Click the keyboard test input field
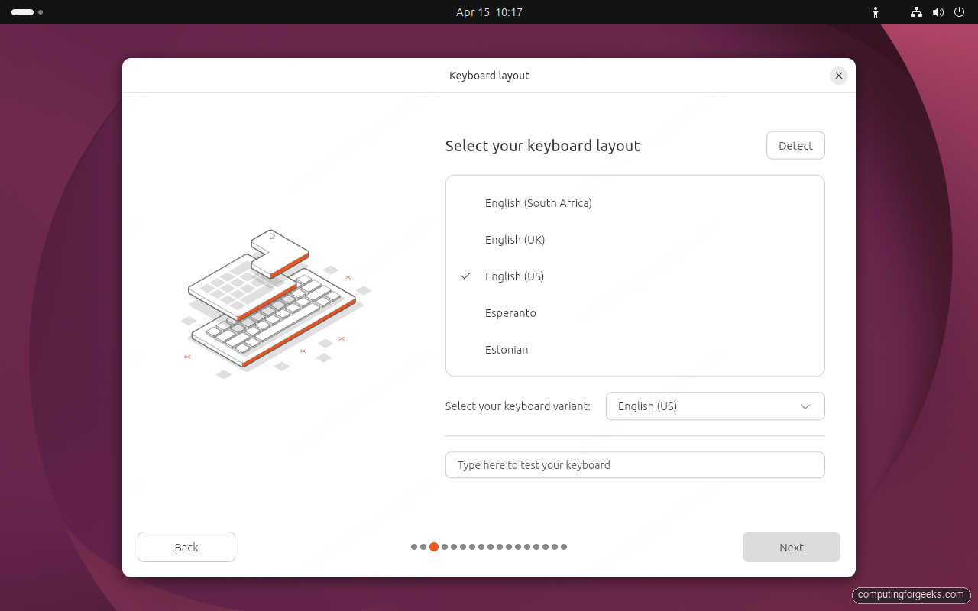The width and height of the screenshot is (978, 611). [x=635, y=464]
